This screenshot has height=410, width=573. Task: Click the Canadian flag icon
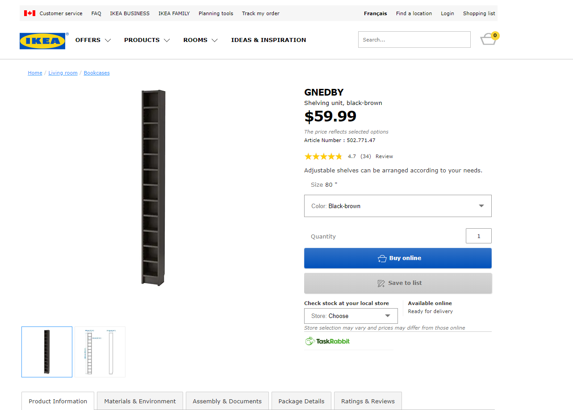pos(29,13)
